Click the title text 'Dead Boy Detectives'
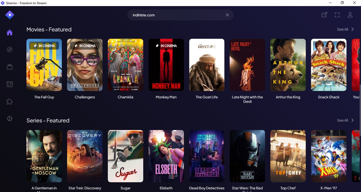 pos(207,188)
